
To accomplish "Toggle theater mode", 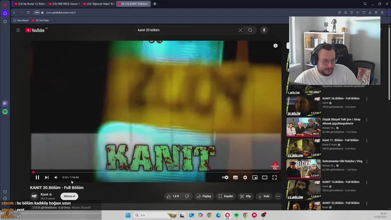I will (265, 177).
